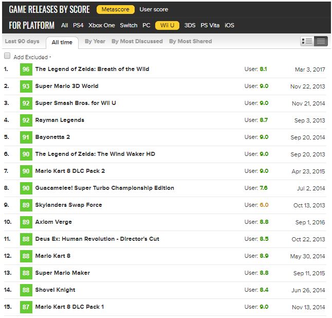
Task: Click the 87 score badge for DLC Pack 1
Action: tap(26, 307)
